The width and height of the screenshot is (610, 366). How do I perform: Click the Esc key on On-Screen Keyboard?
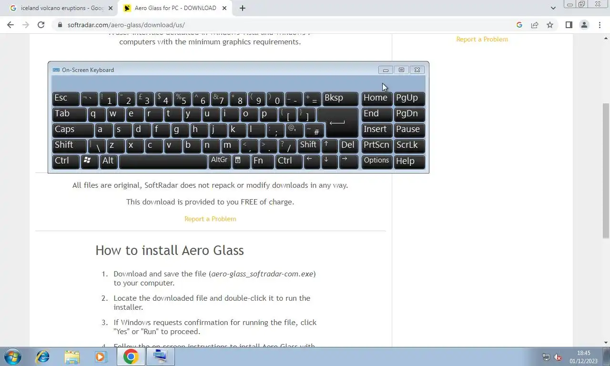[66, 98]
